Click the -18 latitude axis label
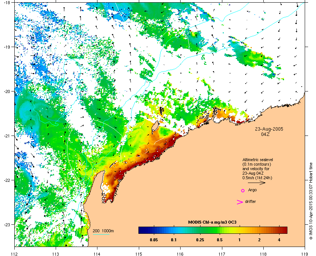The width and height of the screenshot is (316, 256). (x=7, y=3)
